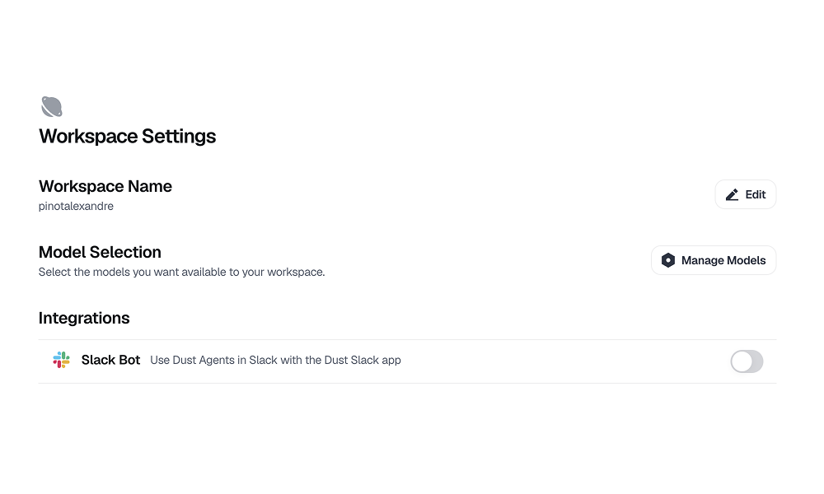Screen dimensions: 824x494
Task: Click the Integrations section heading
Action: 84,318
